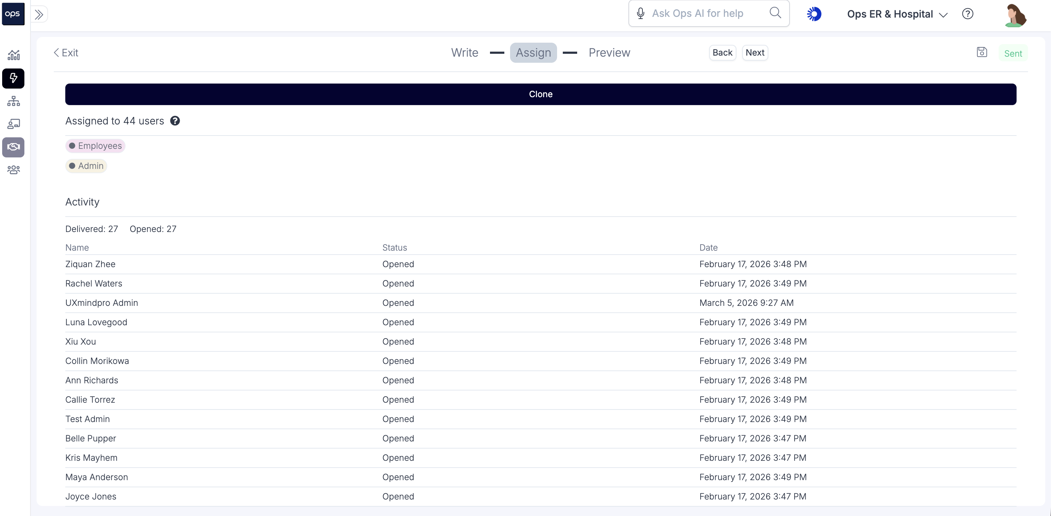Click the Clone button
The width and height of the screenshot is (1051, 516).
(x=541, y=94)
